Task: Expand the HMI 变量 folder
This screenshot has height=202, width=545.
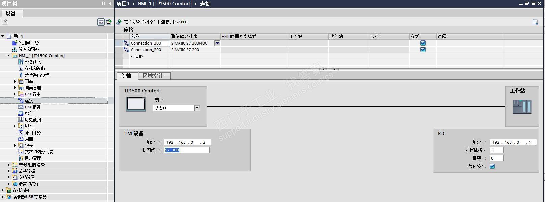Action: 15,94
